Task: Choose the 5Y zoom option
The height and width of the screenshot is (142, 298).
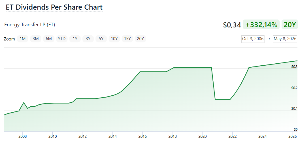Action: click(x=101, y=39)
